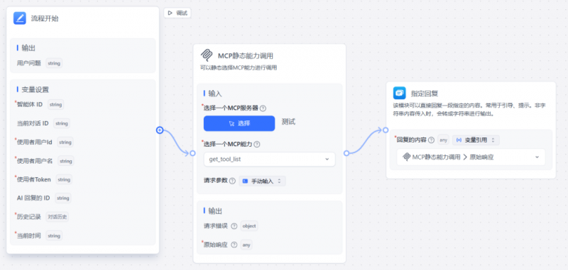
Task: Click the plus connector on 流程开始 node
Action: click(160, 130)
